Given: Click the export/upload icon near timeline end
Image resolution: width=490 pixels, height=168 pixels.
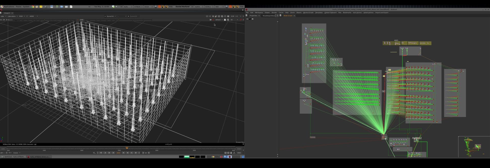Looking at the screenshot, I should click(234, 153).
